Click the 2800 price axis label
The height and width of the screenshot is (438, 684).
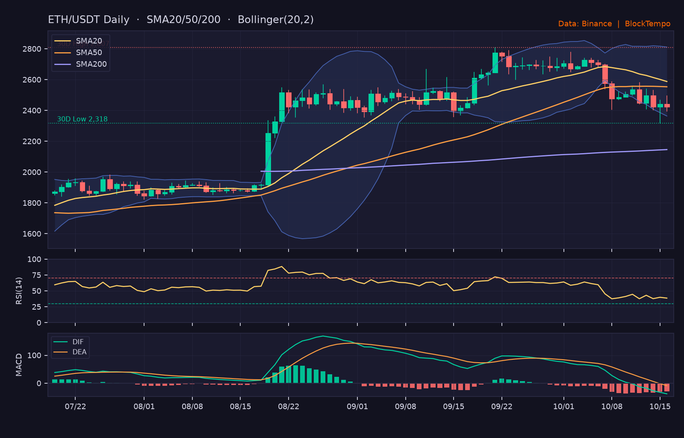tap(32, 49)
